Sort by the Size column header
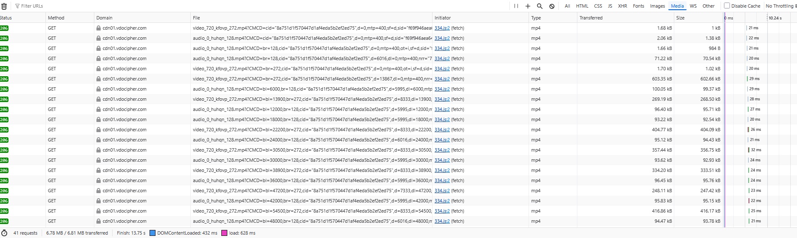Viewport: 797px width, 238px height. [680, 18]
